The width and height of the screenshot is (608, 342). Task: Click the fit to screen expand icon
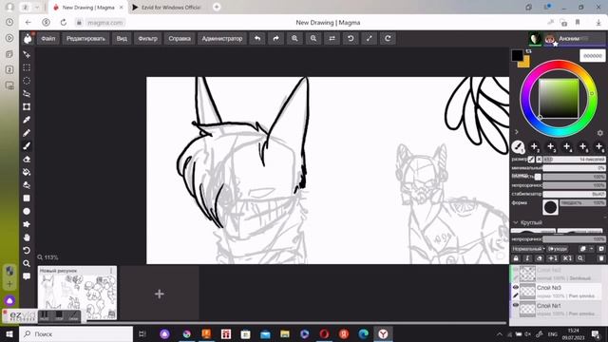point(369,38)
